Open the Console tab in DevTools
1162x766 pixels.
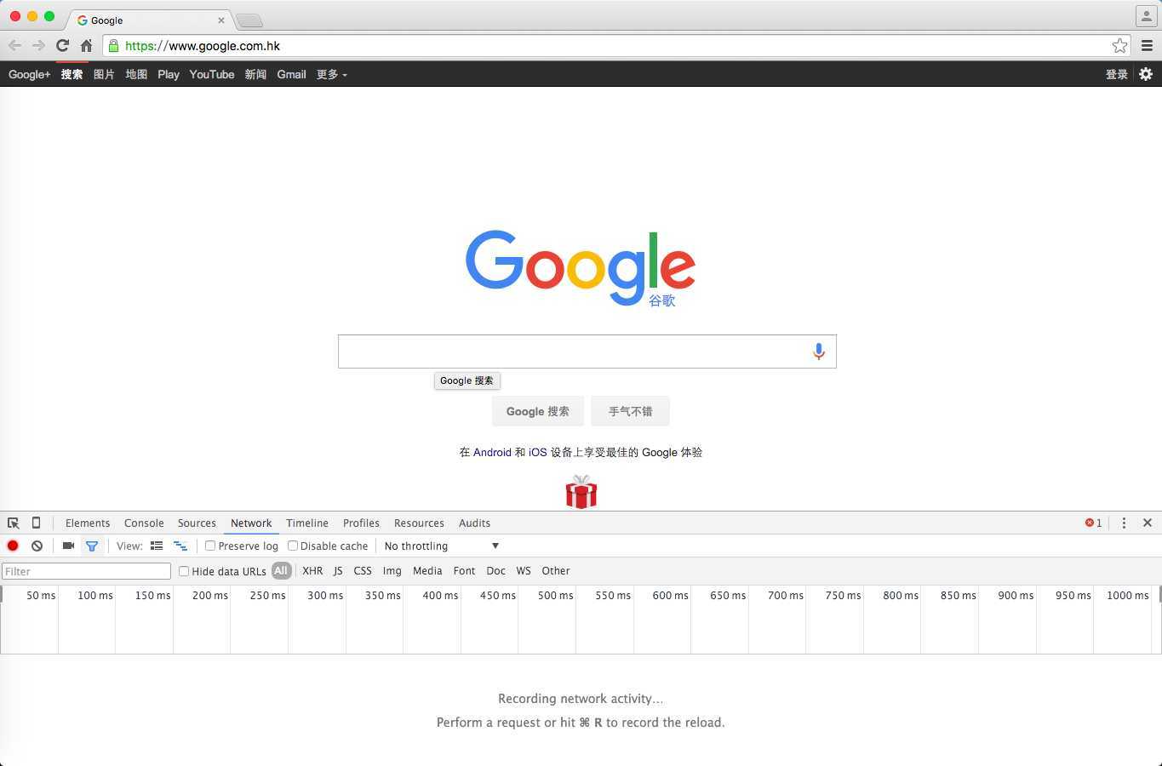pyautogui.click(x=144, y=523)
